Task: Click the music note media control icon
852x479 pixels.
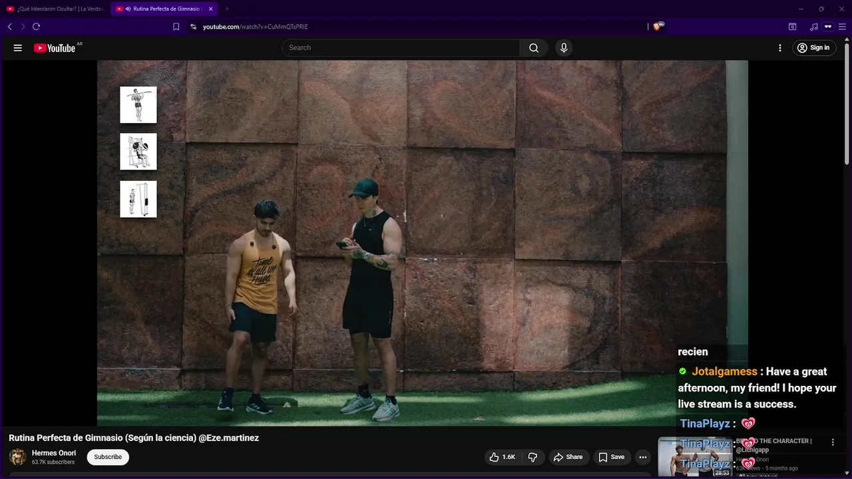Action: coord(813,27)
